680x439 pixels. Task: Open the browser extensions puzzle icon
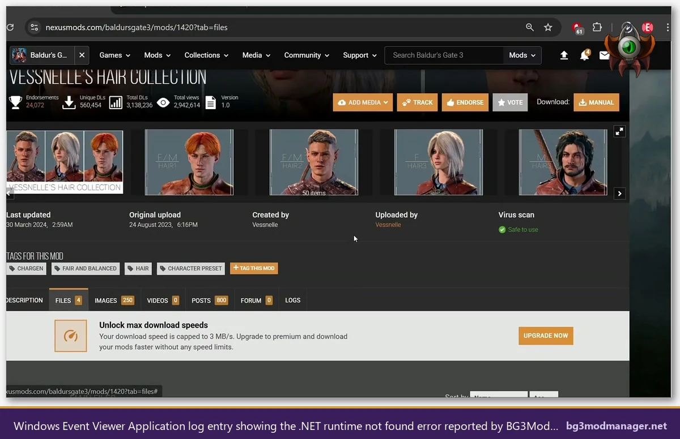pyautogui.click(x=597, y=27)
